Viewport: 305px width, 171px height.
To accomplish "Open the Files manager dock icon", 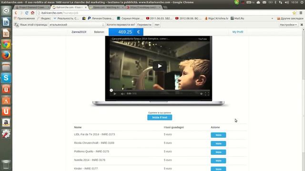I will [x=6, y=66].
